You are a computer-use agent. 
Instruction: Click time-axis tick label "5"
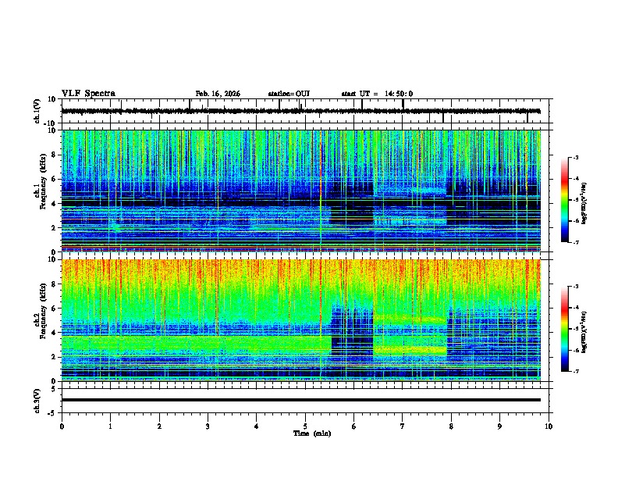click(305, 426)
